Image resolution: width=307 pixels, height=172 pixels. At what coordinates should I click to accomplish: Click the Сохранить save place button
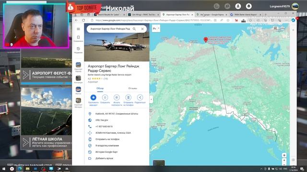pyautogui.click(x=105, y=99)
